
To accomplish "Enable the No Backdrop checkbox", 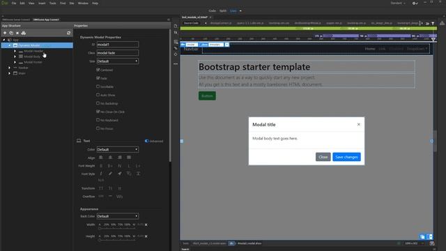I will [98, 103].
